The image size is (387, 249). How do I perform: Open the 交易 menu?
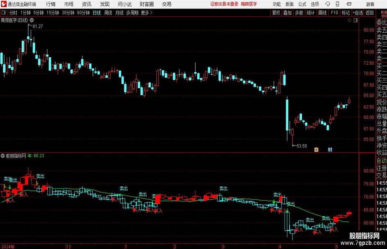pyautogui.click(x=167, y=4)
